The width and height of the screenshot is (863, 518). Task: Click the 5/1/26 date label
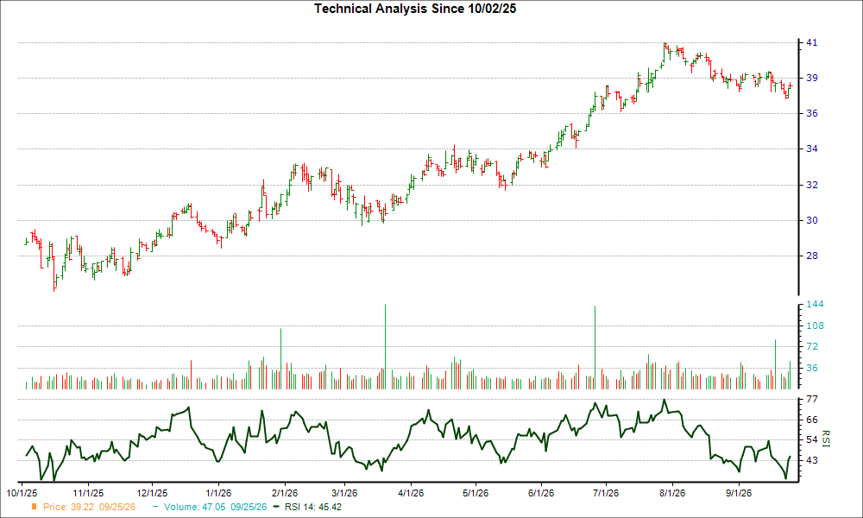[x=475, y=493]
